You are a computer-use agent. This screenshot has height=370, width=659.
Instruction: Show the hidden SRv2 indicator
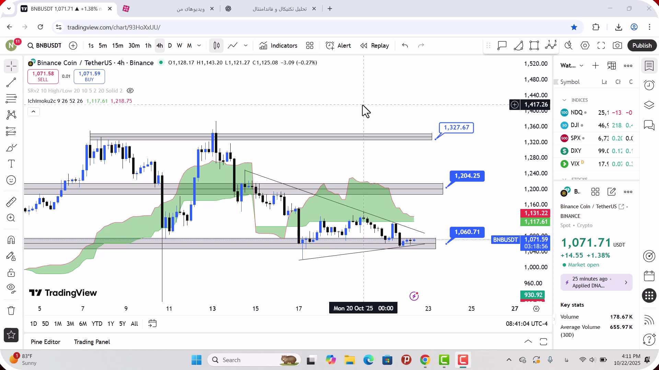pos(130,91)
